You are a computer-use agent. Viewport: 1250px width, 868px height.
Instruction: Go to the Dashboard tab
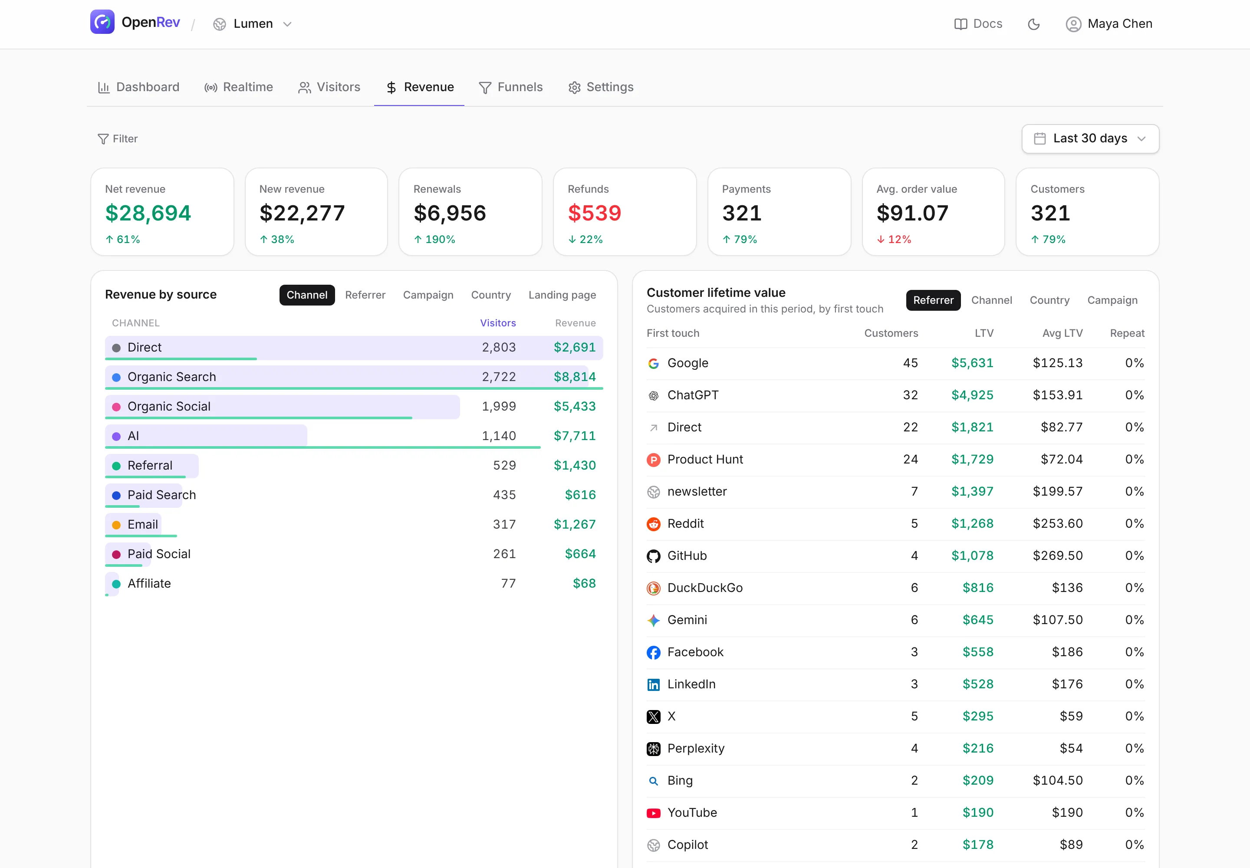[x=138, y=87]
